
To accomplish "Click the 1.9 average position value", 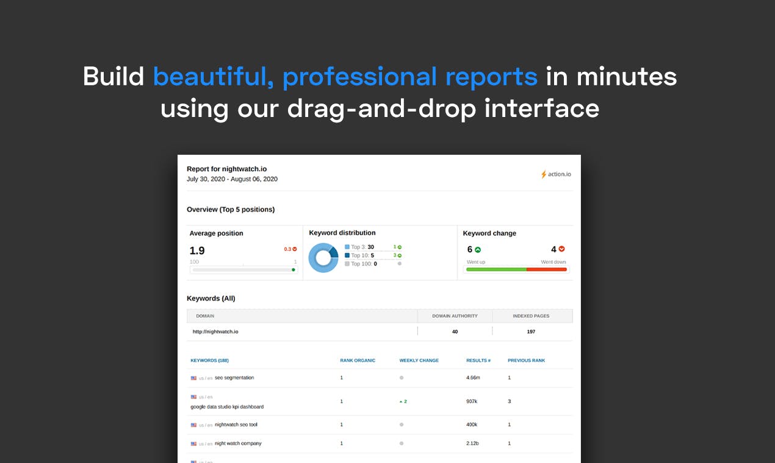I will point(197,250).
